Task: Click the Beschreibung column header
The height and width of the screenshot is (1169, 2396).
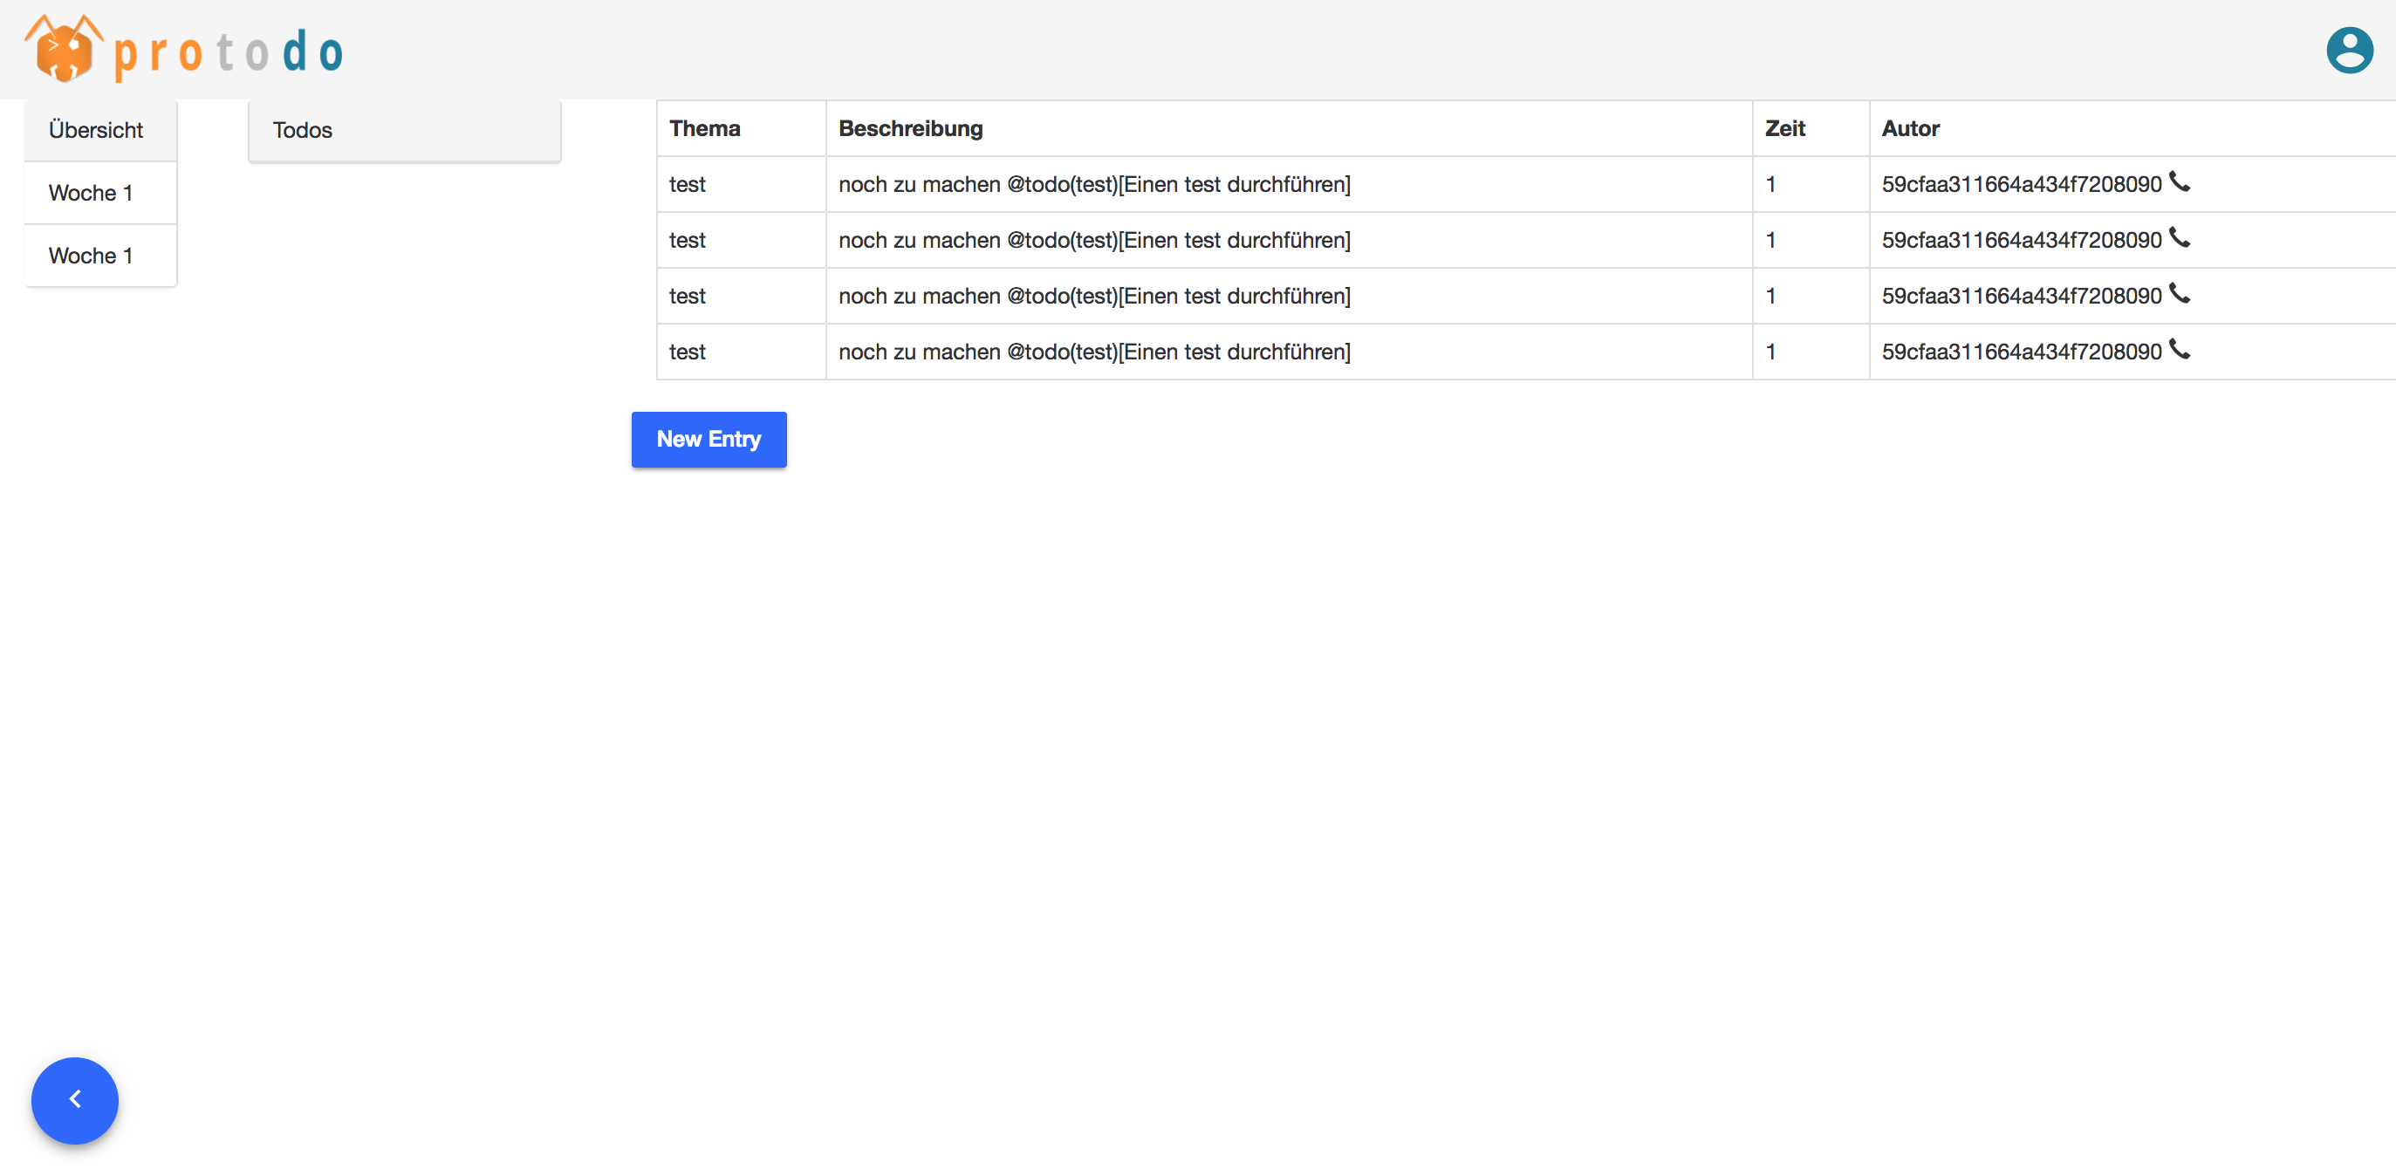Action: 910,128
